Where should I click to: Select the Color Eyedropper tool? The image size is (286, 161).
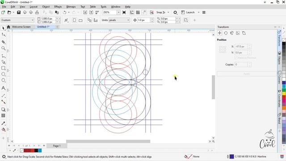point(3,123)
